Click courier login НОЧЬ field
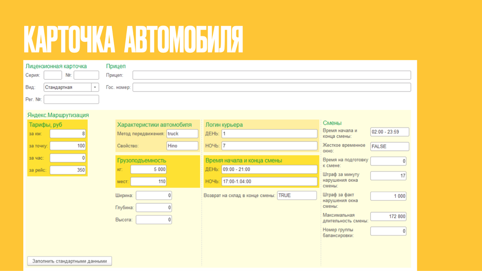 tap(269, 146)
